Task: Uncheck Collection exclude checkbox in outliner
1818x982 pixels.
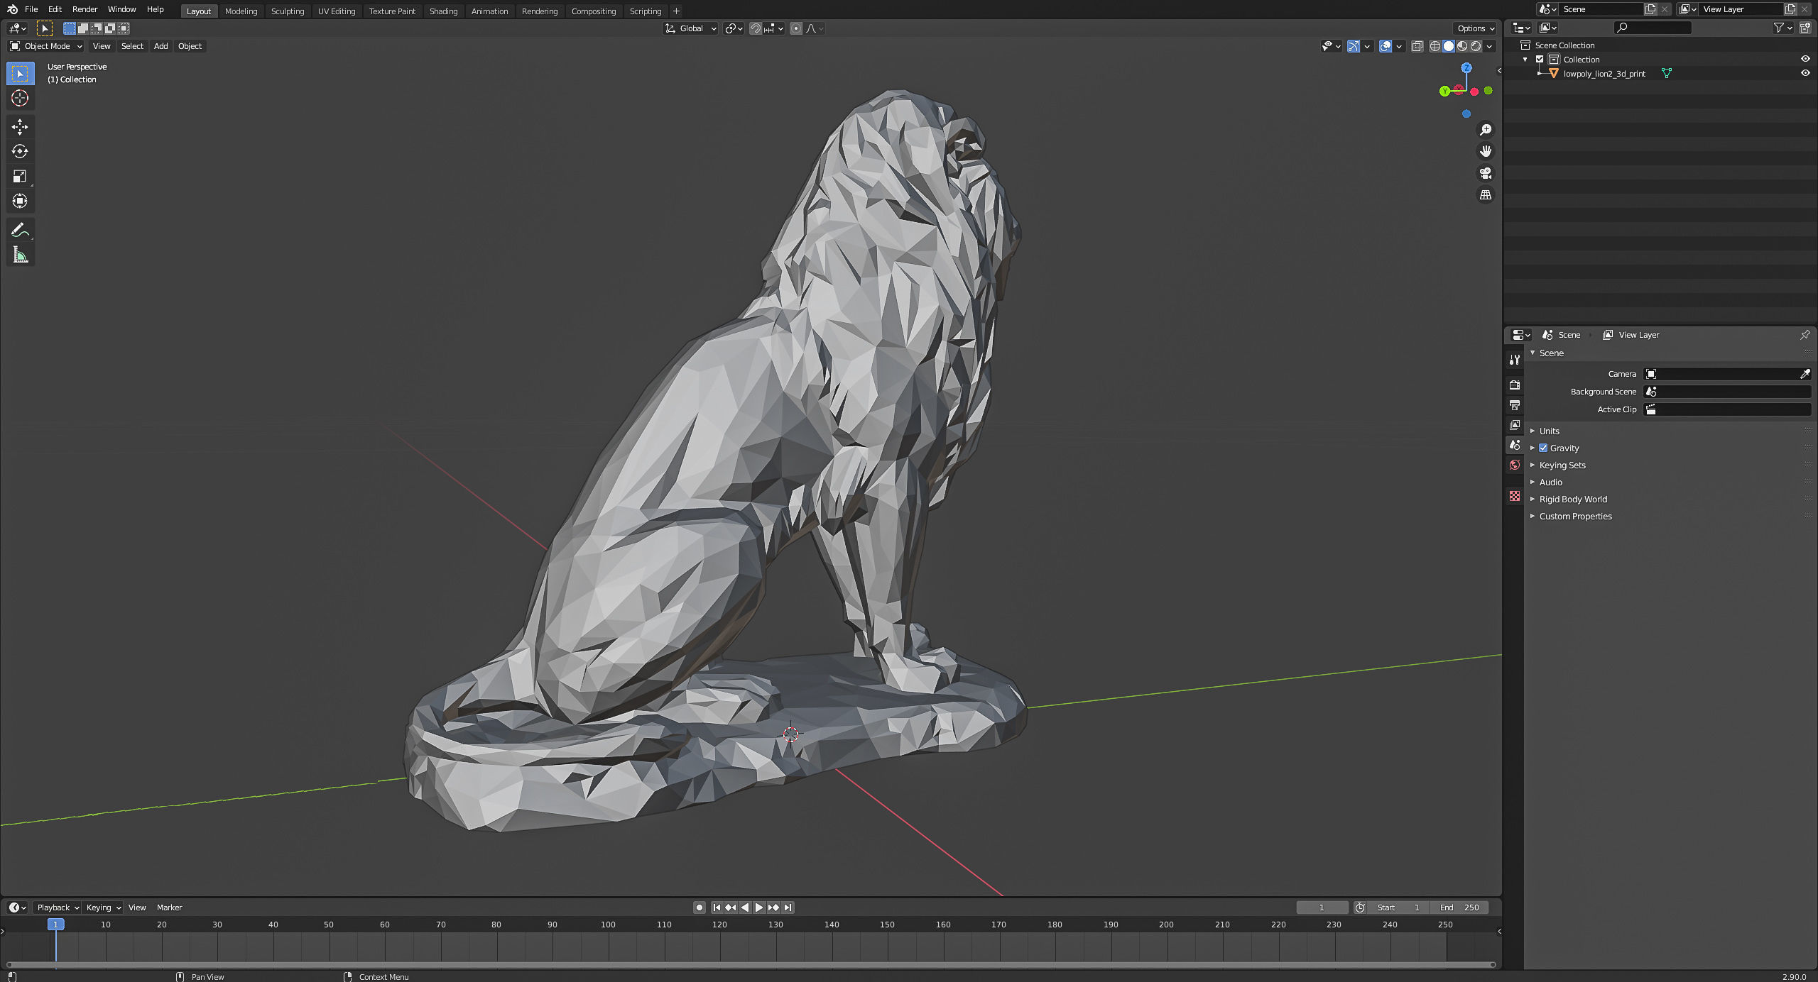Action: [1540, 59]
